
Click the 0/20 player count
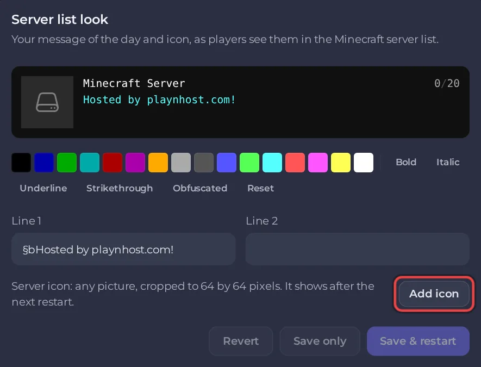click(447, 83)
